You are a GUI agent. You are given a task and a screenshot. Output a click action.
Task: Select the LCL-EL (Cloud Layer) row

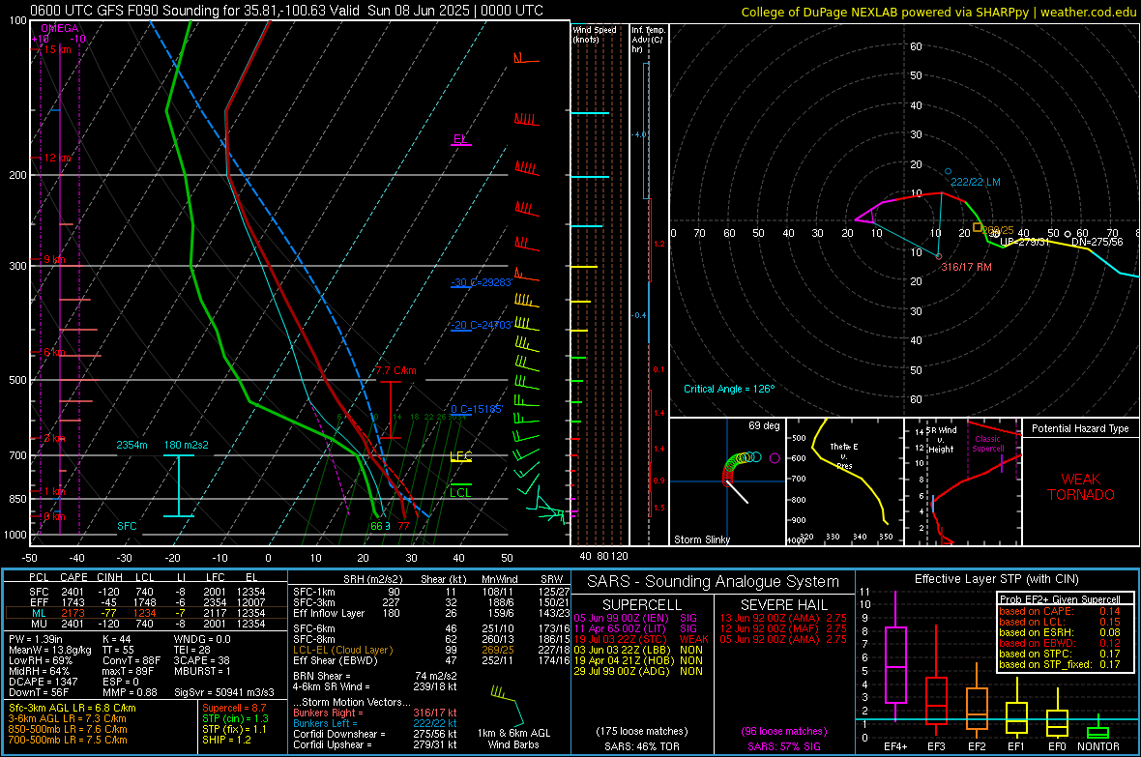point(431,650)
